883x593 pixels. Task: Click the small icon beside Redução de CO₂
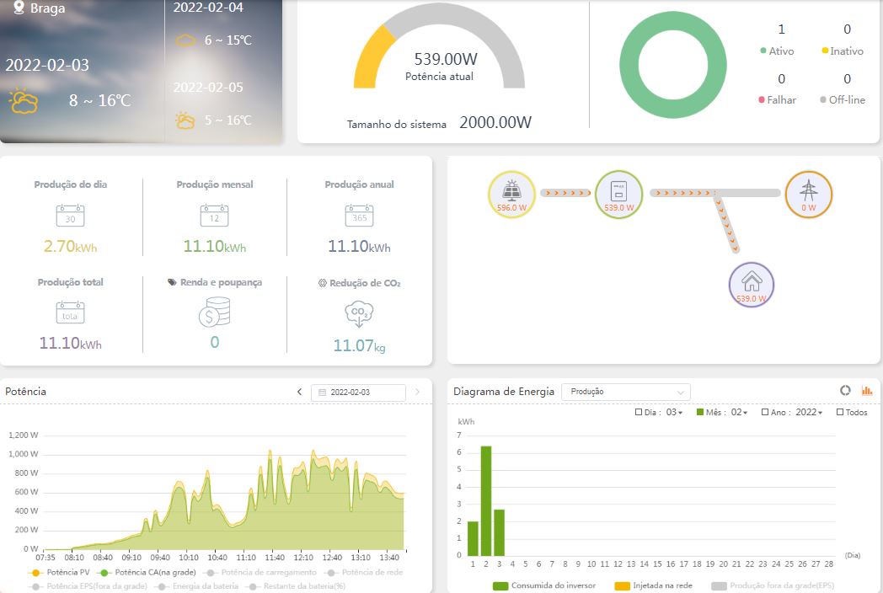point(322,283)
